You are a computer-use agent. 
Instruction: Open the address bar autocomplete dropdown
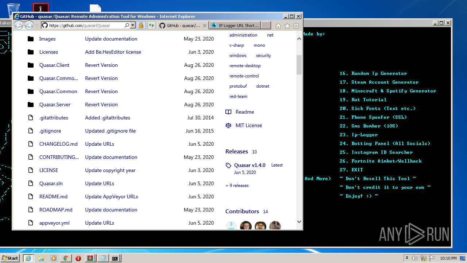tap(132, 26)
